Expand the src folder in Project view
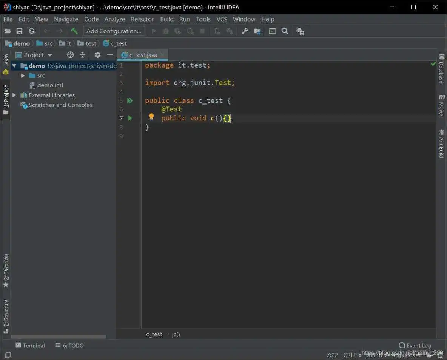Image resolution: width=447 pixels, height=360 pixels. coord(23,75)
